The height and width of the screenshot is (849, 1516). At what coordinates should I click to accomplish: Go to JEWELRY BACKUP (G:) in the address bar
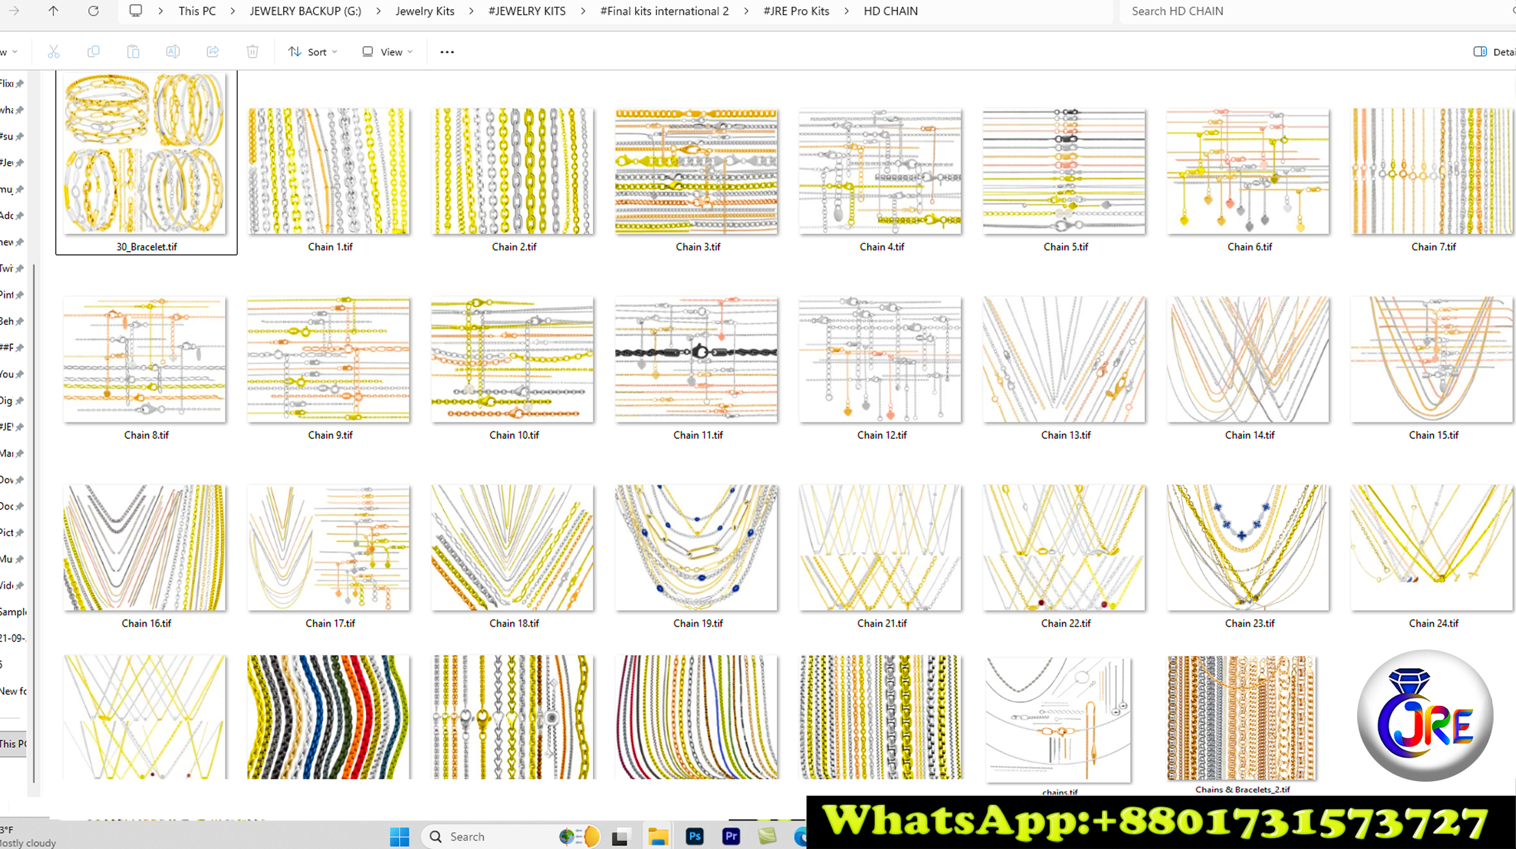[305, 11]
